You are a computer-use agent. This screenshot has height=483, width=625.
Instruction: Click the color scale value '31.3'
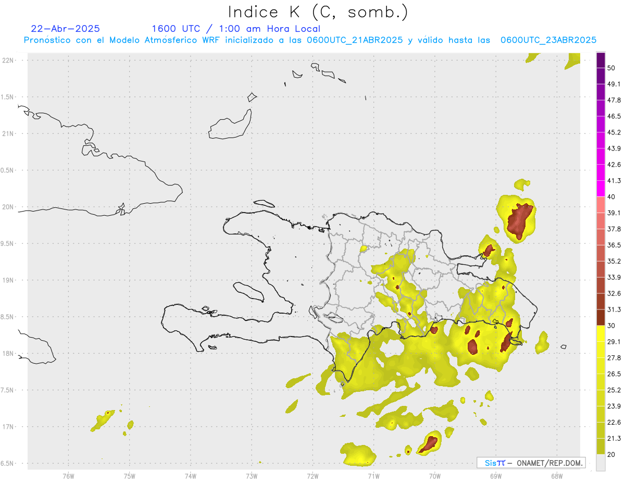point(614,309)
